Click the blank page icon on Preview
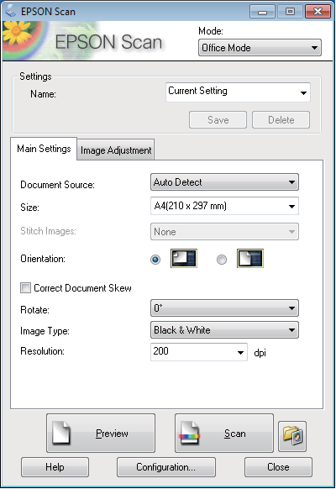336x489 pixels. coord(61,433)
